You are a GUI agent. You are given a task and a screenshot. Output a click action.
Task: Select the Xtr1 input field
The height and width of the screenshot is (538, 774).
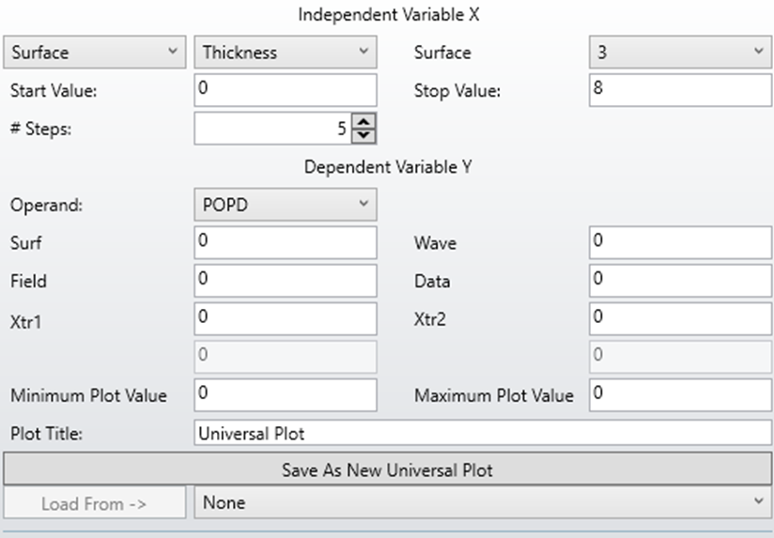[285, 318]
